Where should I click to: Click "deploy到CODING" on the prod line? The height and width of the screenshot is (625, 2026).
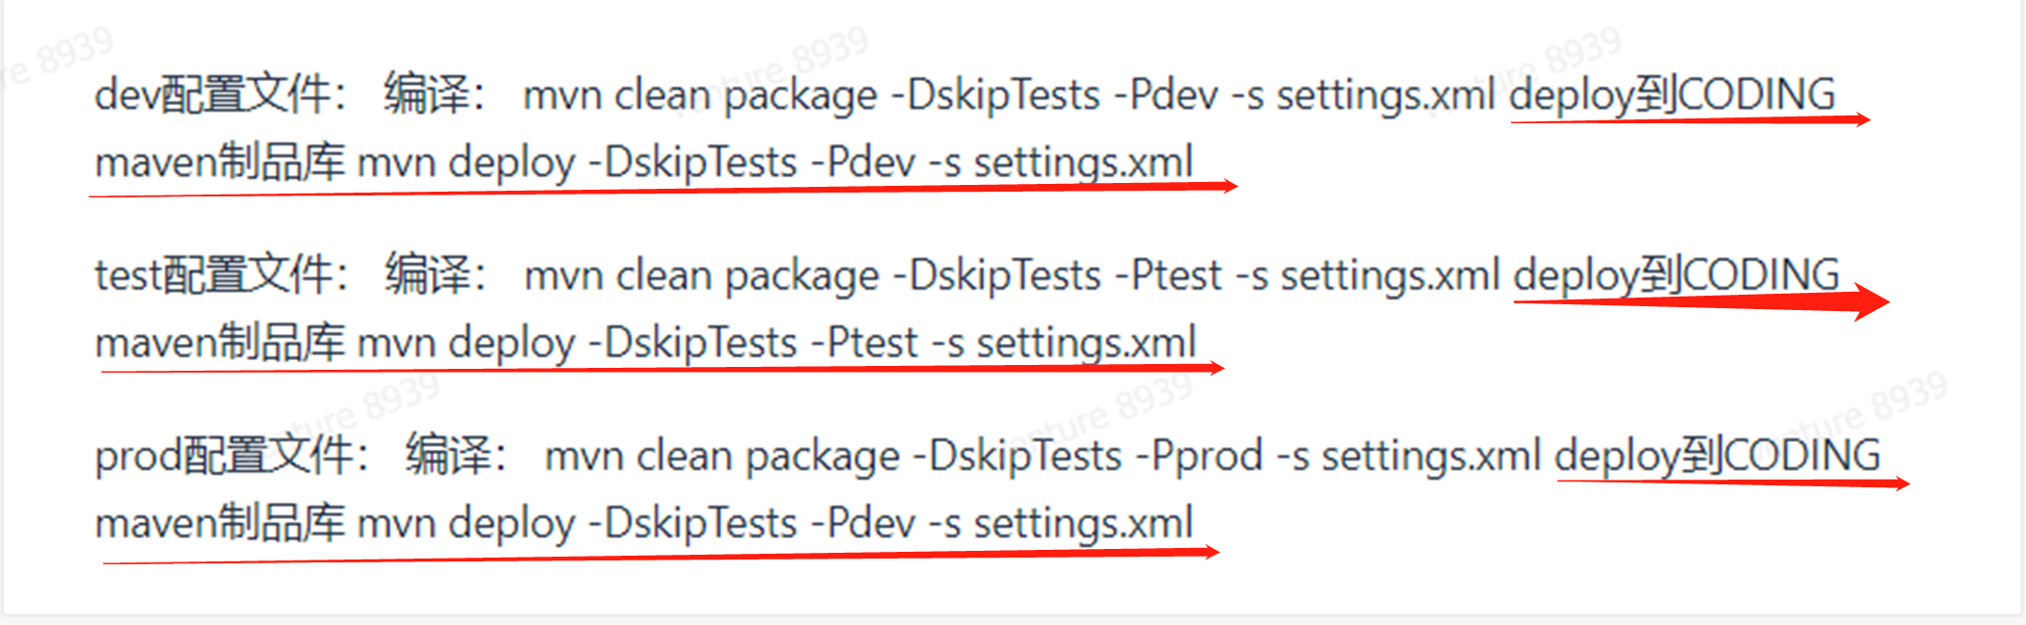coord(1717,456)
